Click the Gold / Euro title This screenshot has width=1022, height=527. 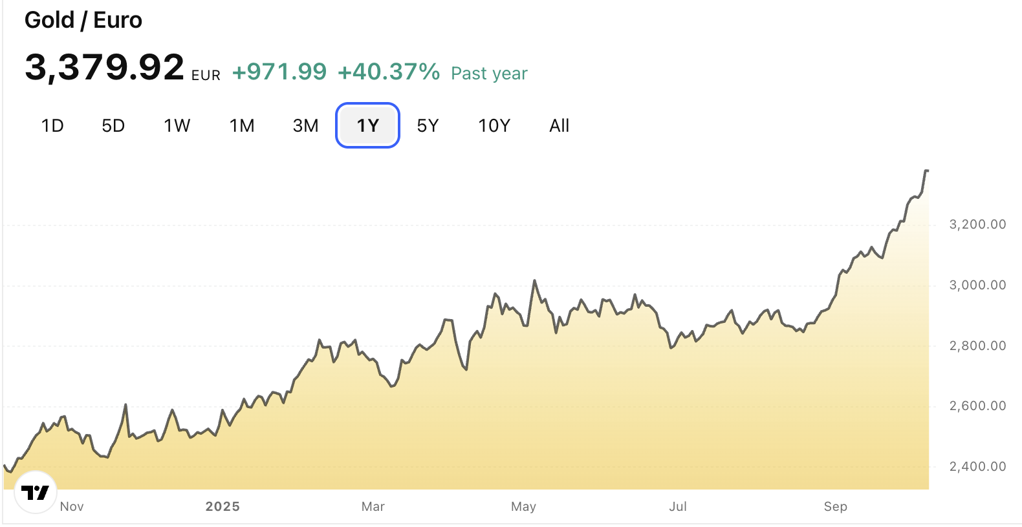(x=83, y=20)
